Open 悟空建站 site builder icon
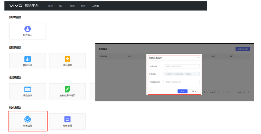261x134 pixels. click(27, 89)
